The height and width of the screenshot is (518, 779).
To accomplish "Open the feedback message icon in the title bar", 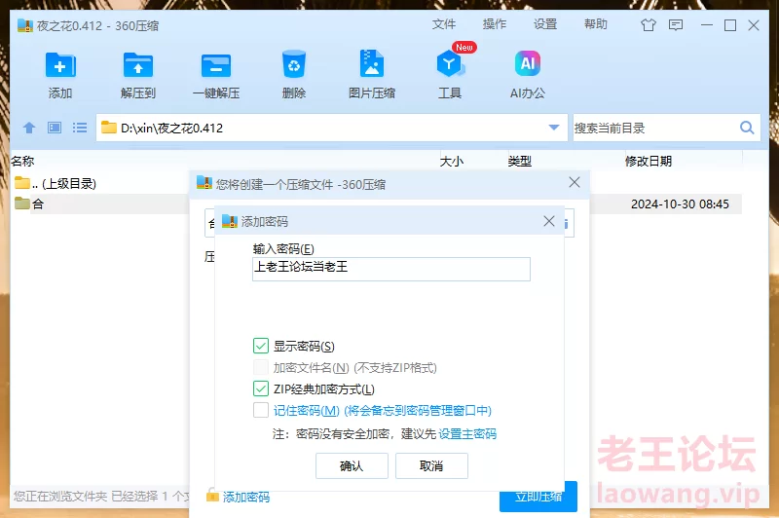I will coord(676,25).
